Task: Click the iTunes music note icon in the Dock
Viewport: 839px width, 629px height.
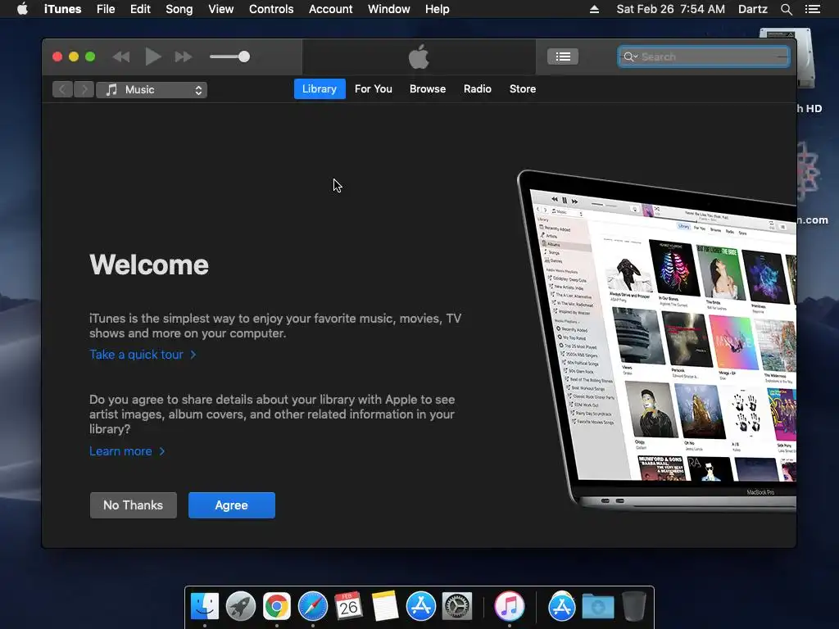Action: (x=509, y=606)
